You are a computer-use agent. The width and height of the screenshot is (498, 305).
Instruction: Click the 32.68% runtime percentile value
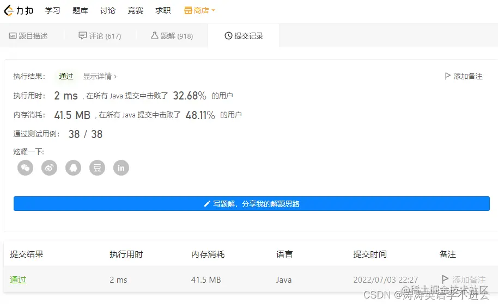190,96
